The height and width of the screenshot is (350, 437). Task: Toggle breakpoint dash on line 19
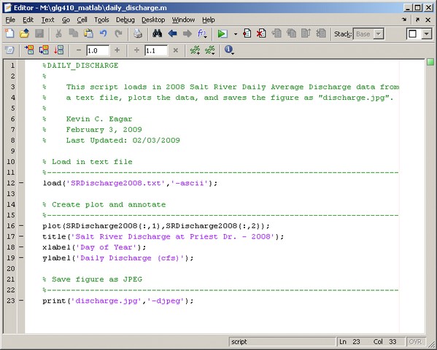tap(21, 258)
